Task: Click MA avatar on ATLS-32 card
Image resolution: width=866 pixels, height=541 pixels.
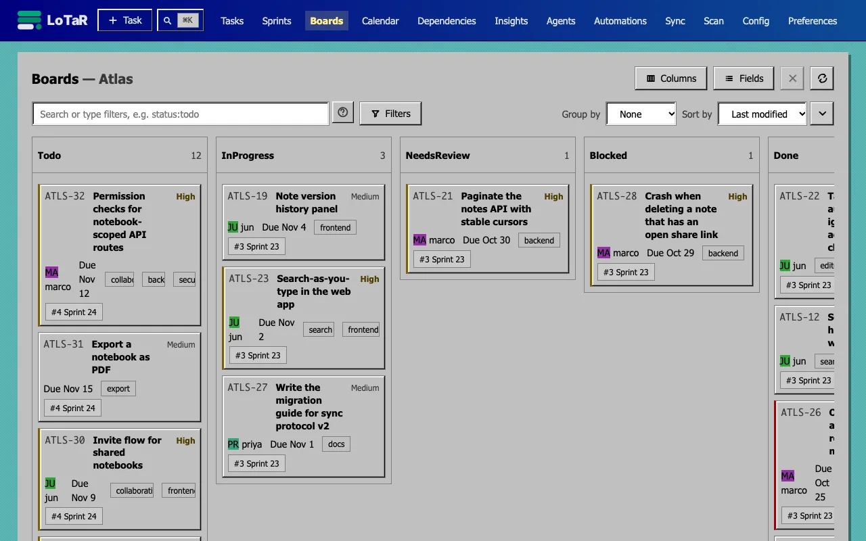Action: 51,272
